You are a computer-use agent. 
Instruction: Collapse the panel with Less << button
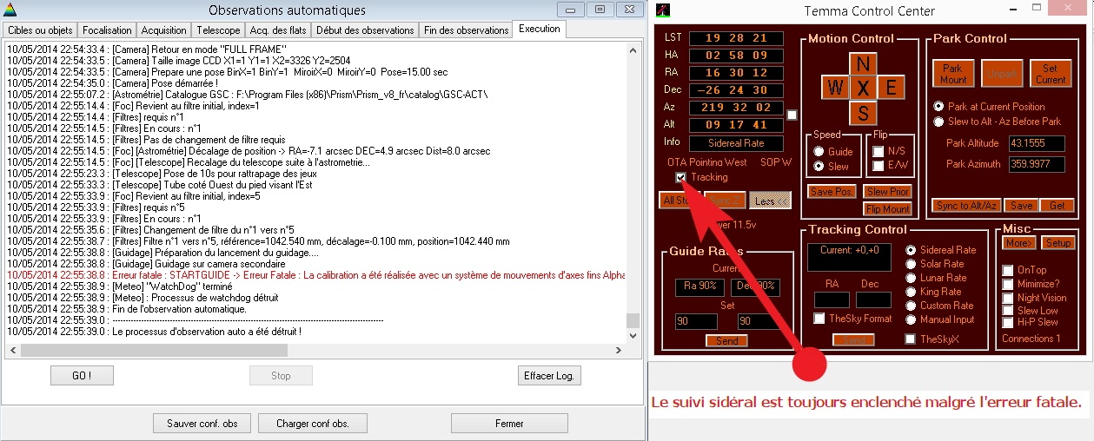pos(770,201)
